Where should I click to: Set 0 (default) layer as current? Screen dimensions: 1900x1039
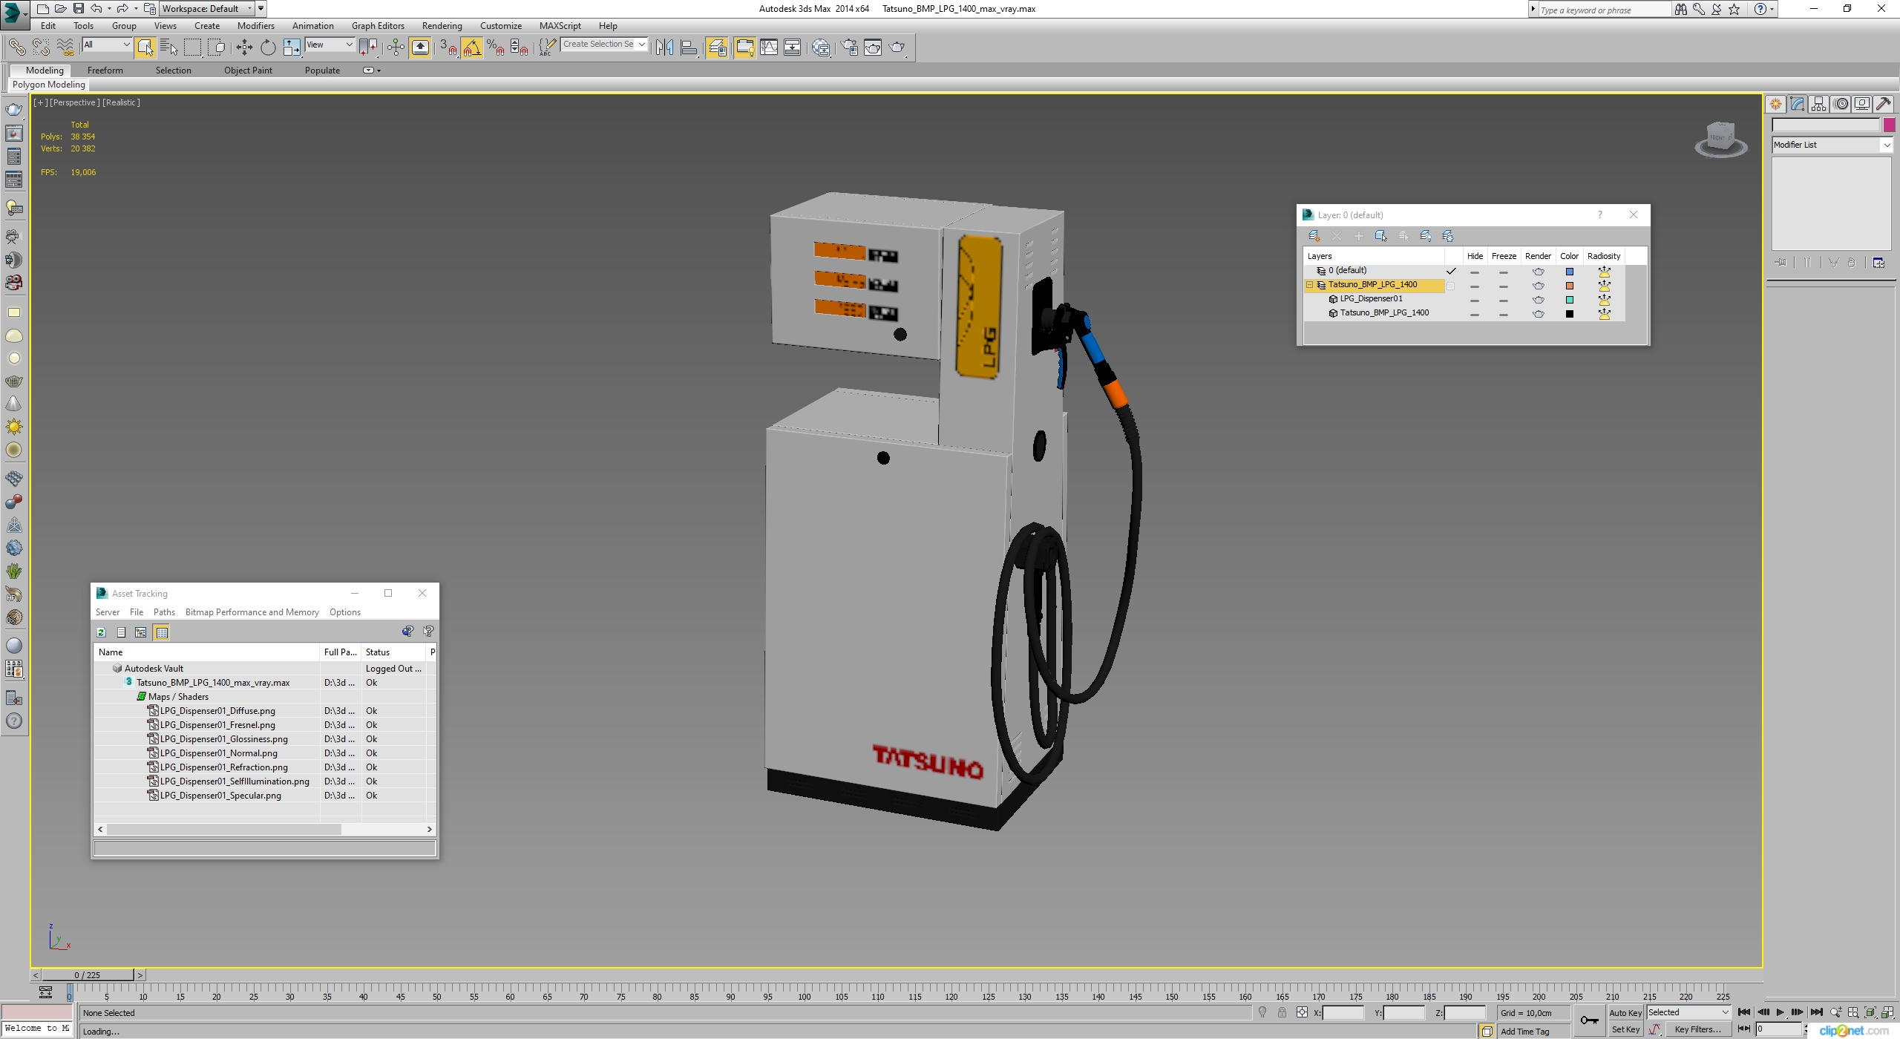1451,271
